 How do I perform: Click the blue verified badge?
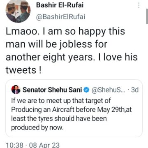86,90
